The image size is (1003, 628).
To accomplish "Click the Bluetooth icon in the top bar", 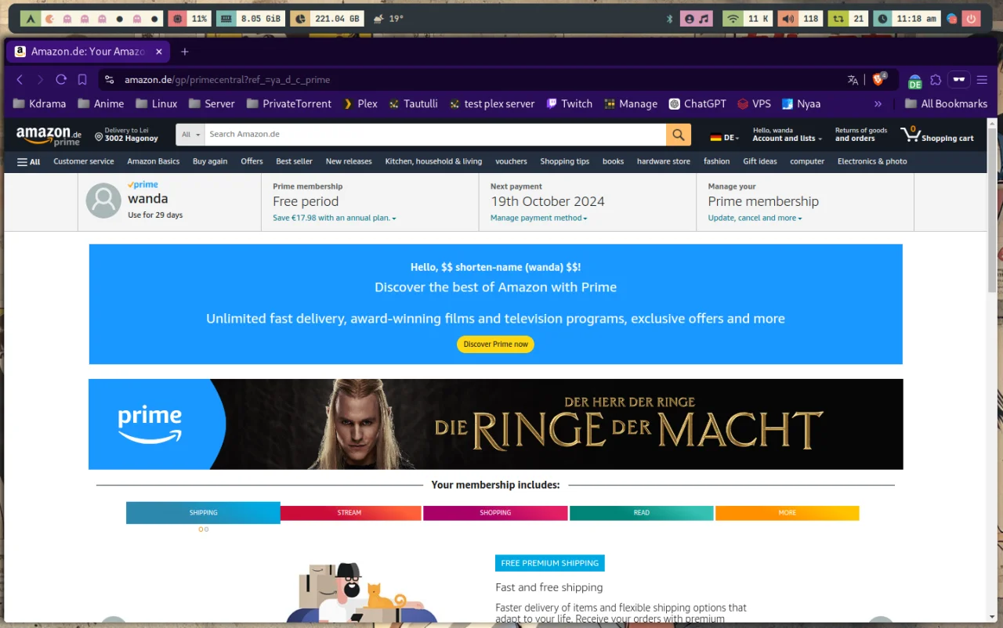I will coord(669,19).
